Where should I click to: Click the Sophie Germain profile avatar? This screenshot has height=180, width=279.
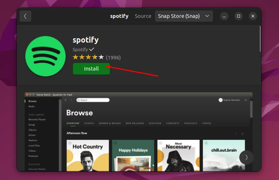[220, 100]
